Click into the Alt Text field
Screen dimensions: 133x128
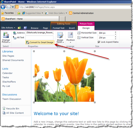click(40, 38)
